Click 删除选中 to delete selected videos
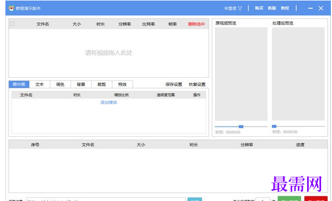The width and height of the screenshot is (332, 201). 196,24
